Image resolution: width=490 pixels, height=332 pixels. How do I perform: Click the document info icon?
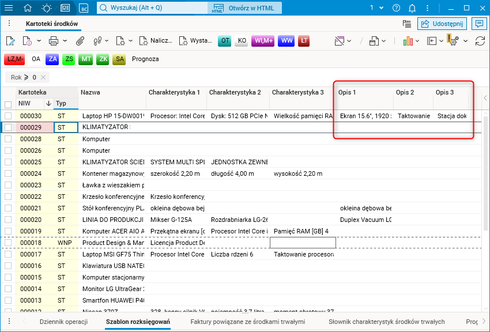[x=27, y=41]
